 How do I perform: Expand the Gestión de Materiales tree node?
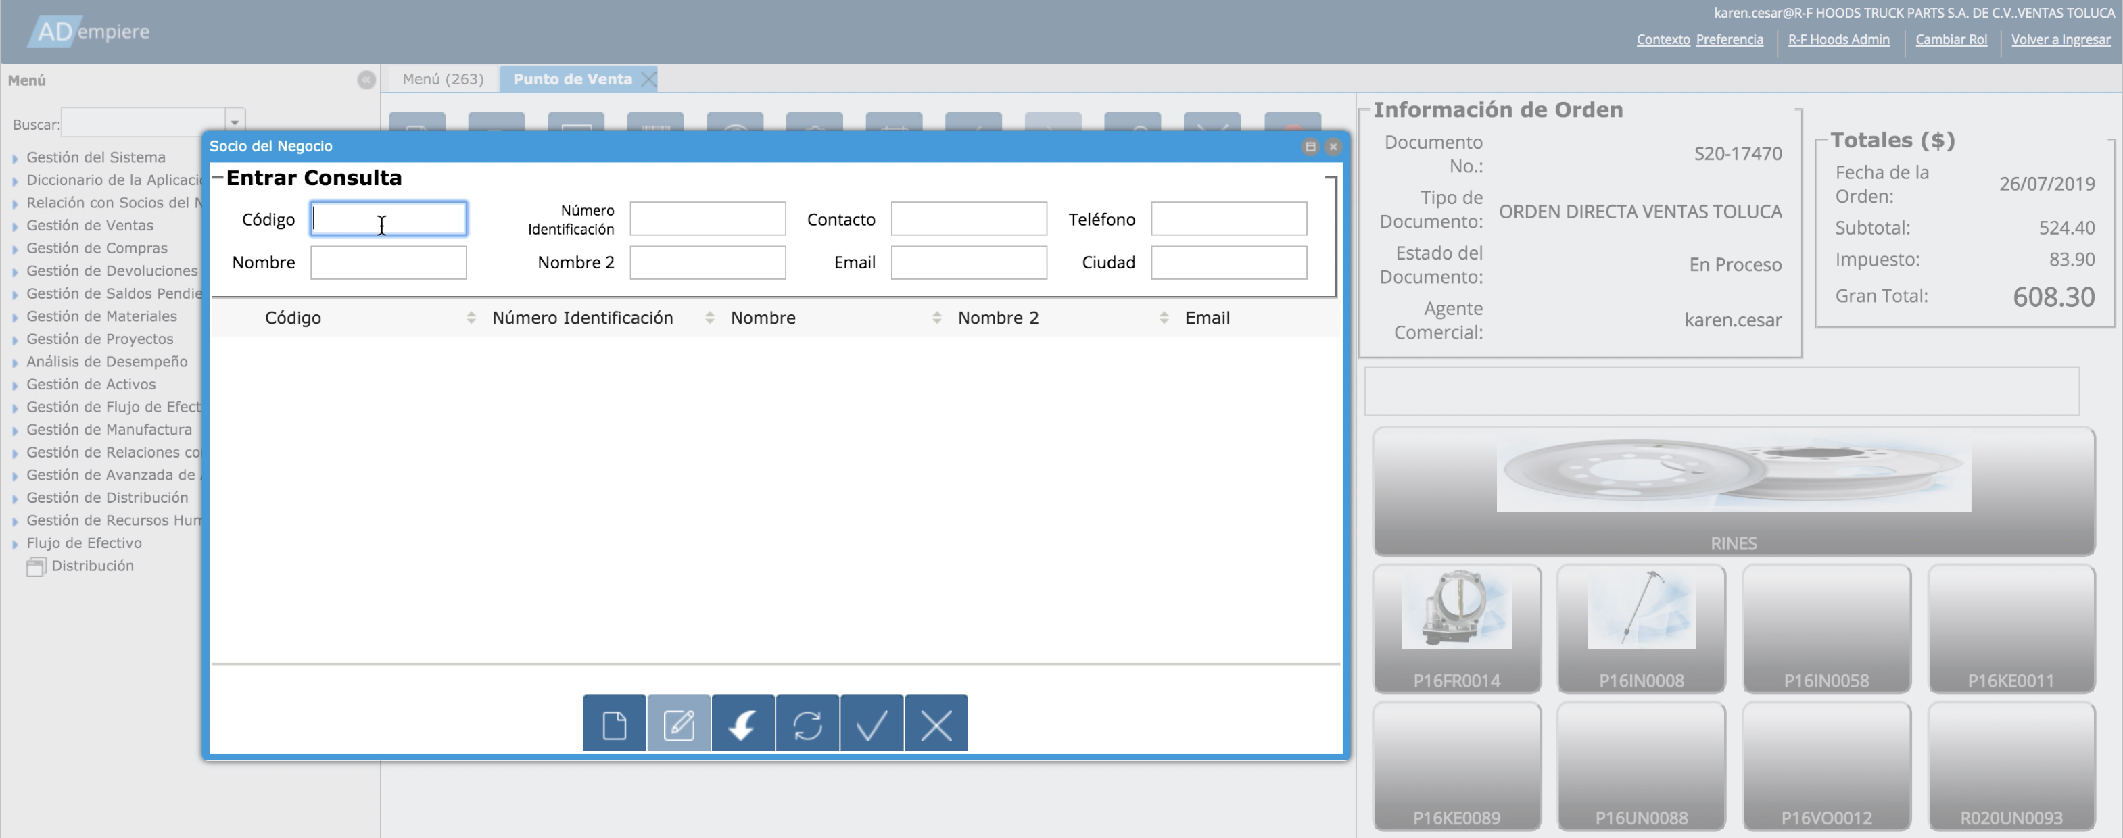point(16,316)
